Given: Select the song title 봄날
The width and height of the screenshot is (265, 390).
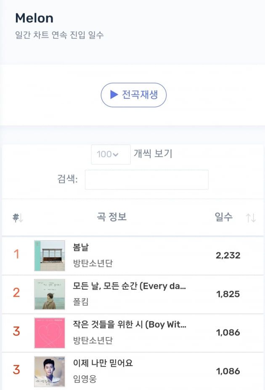Looking at the screenshot, I should [81, 248].
